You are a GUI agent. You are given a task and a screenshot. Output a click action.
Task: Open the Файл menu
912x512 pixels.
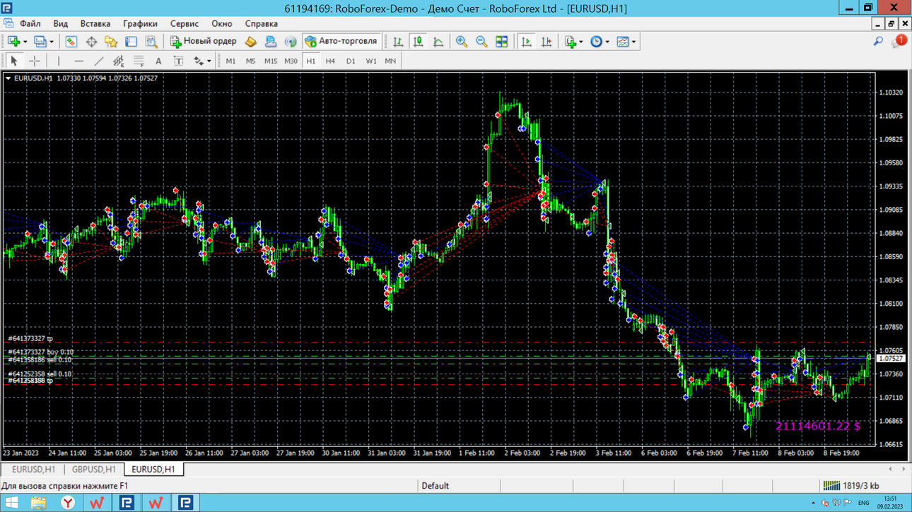(x=30, y=23)
